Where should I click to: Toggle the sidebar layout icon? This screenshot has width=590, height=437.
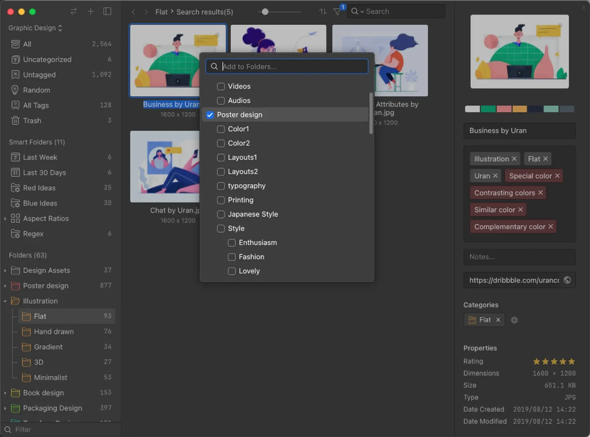(107, 12)
